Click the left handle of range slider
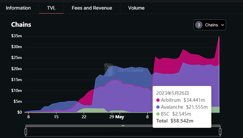This screenshot has height=138, width=243. (x=26, y=131)
